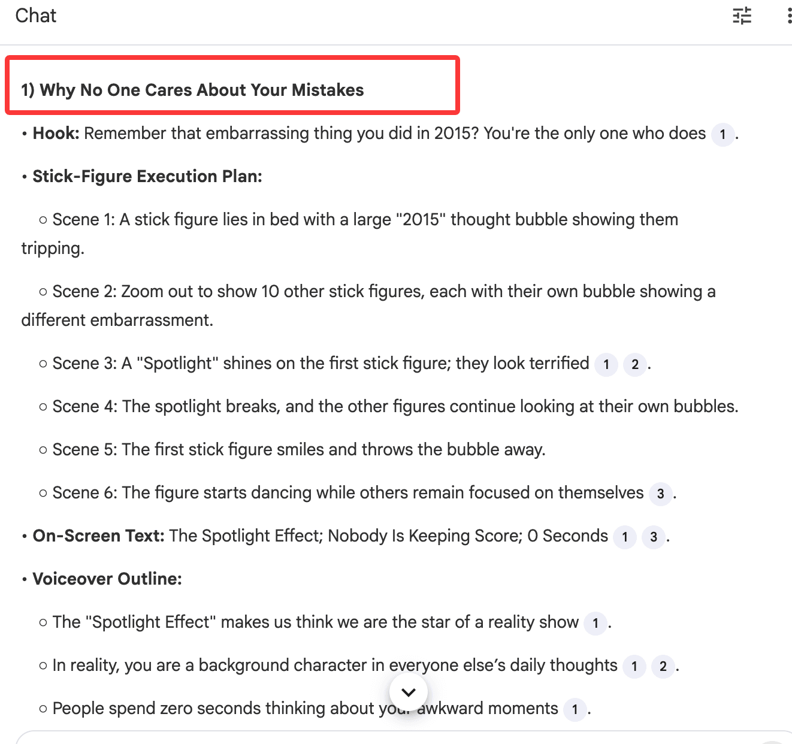Click the scroll-to-bottom chevron button
The height and width of the screenshot is (744, 792).
coord(409,692)
